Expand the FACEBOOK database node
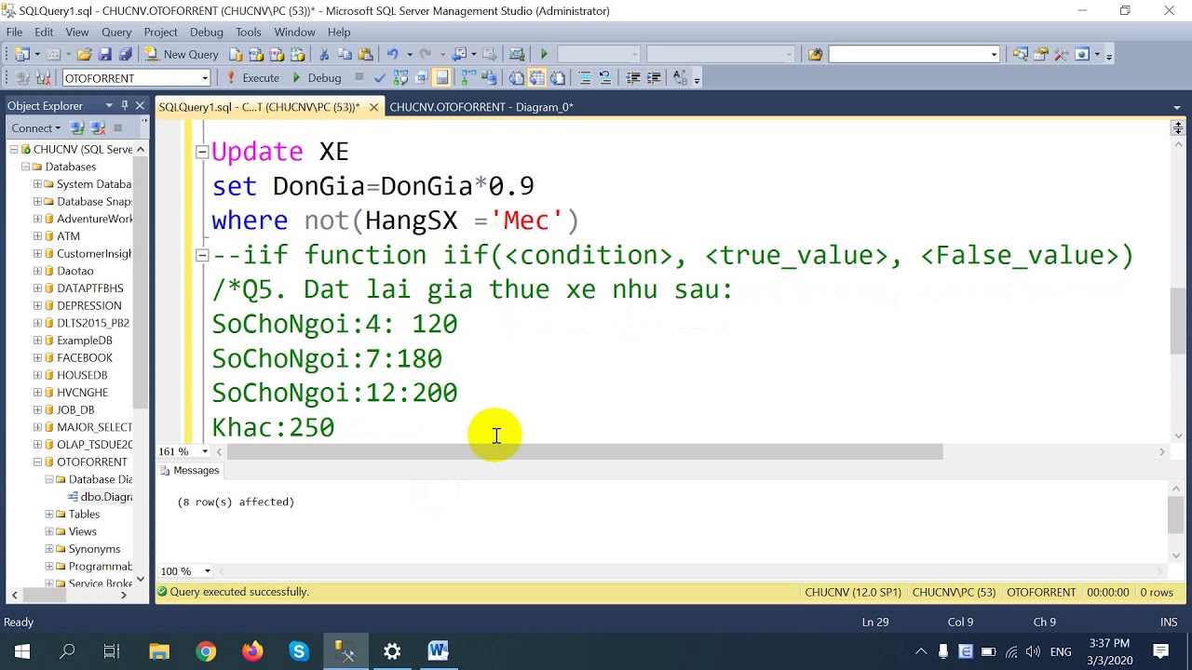 37,357
